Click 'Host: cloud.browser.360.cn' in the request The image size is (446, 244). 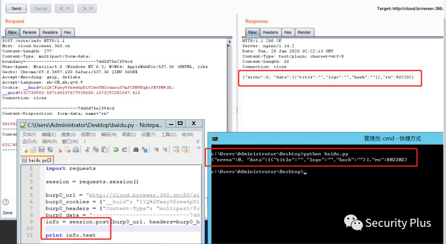(36, 46)
